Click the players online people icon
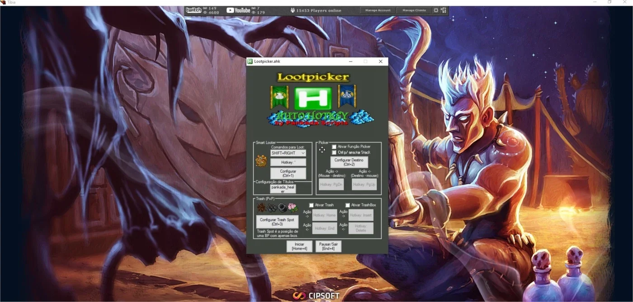The image size is (633, 302). [x=293, y=10]
